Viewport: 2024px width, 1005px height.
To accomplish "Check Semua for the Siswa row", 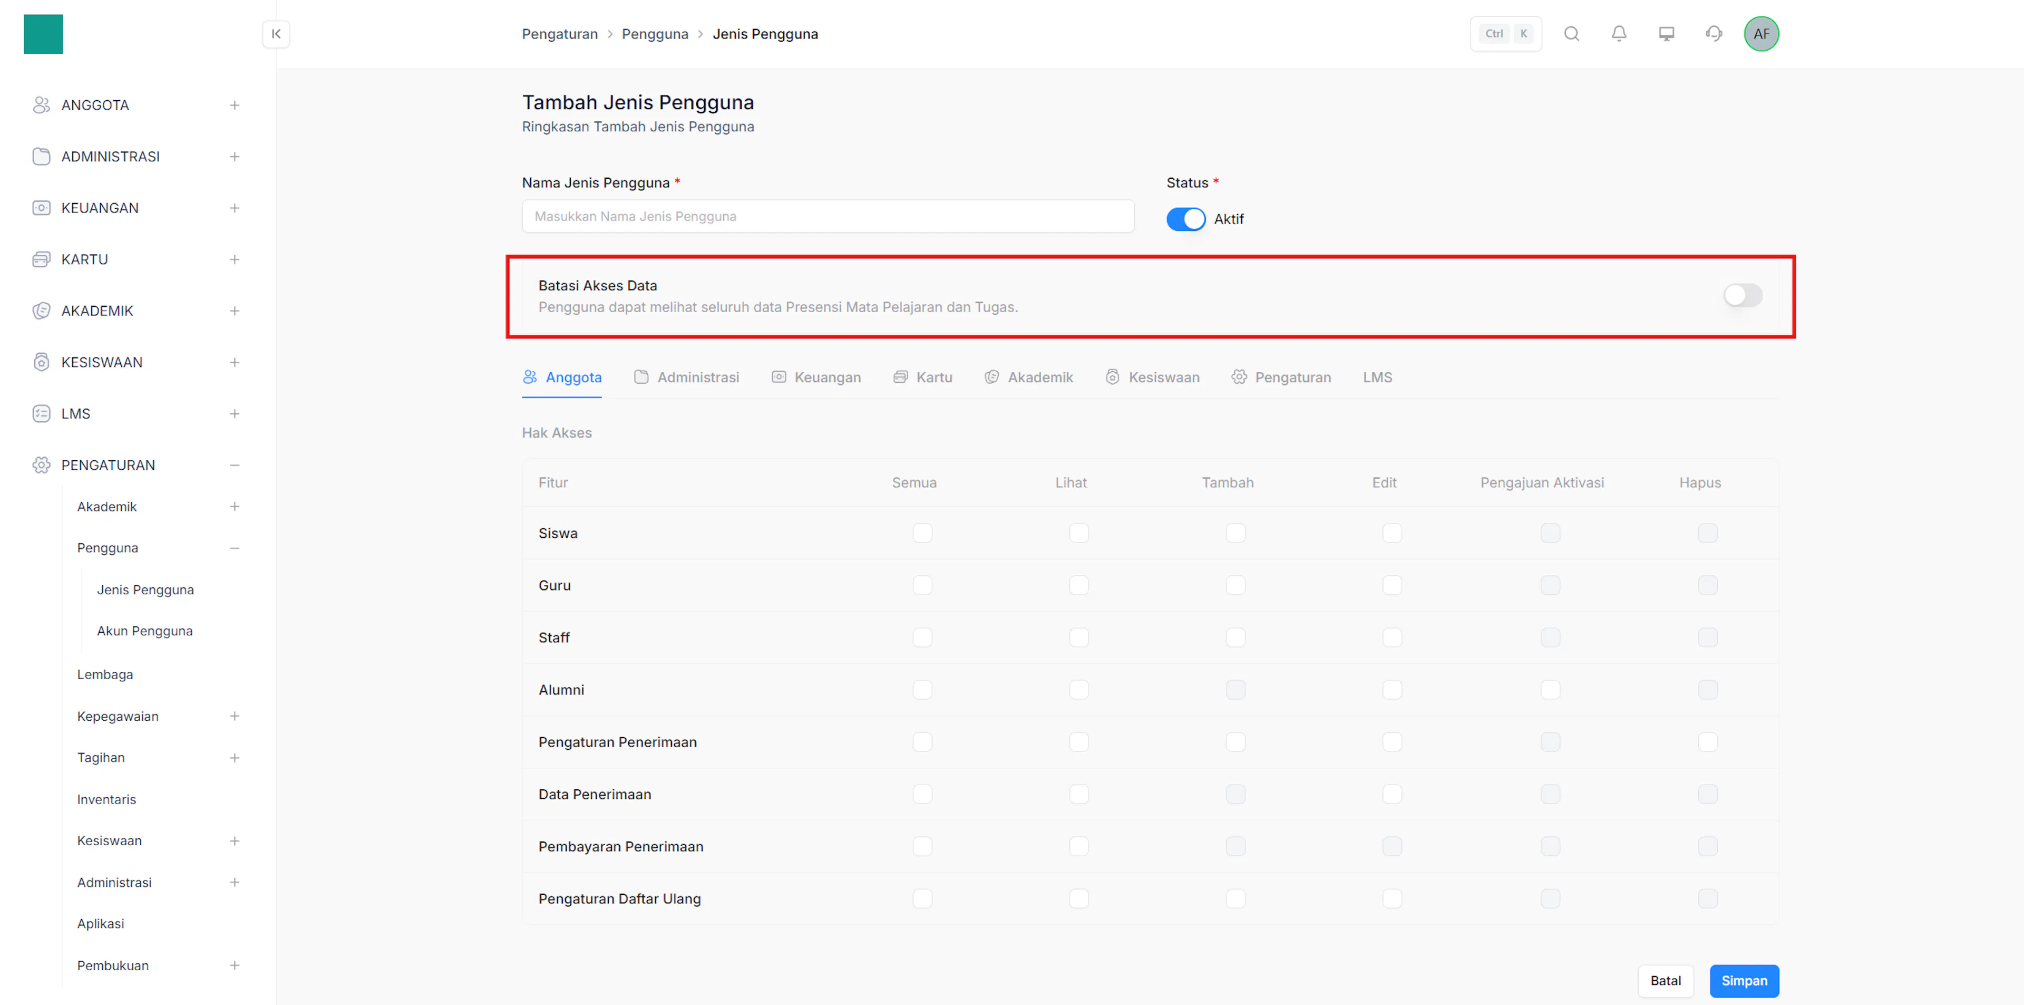I will click(922, 533).
